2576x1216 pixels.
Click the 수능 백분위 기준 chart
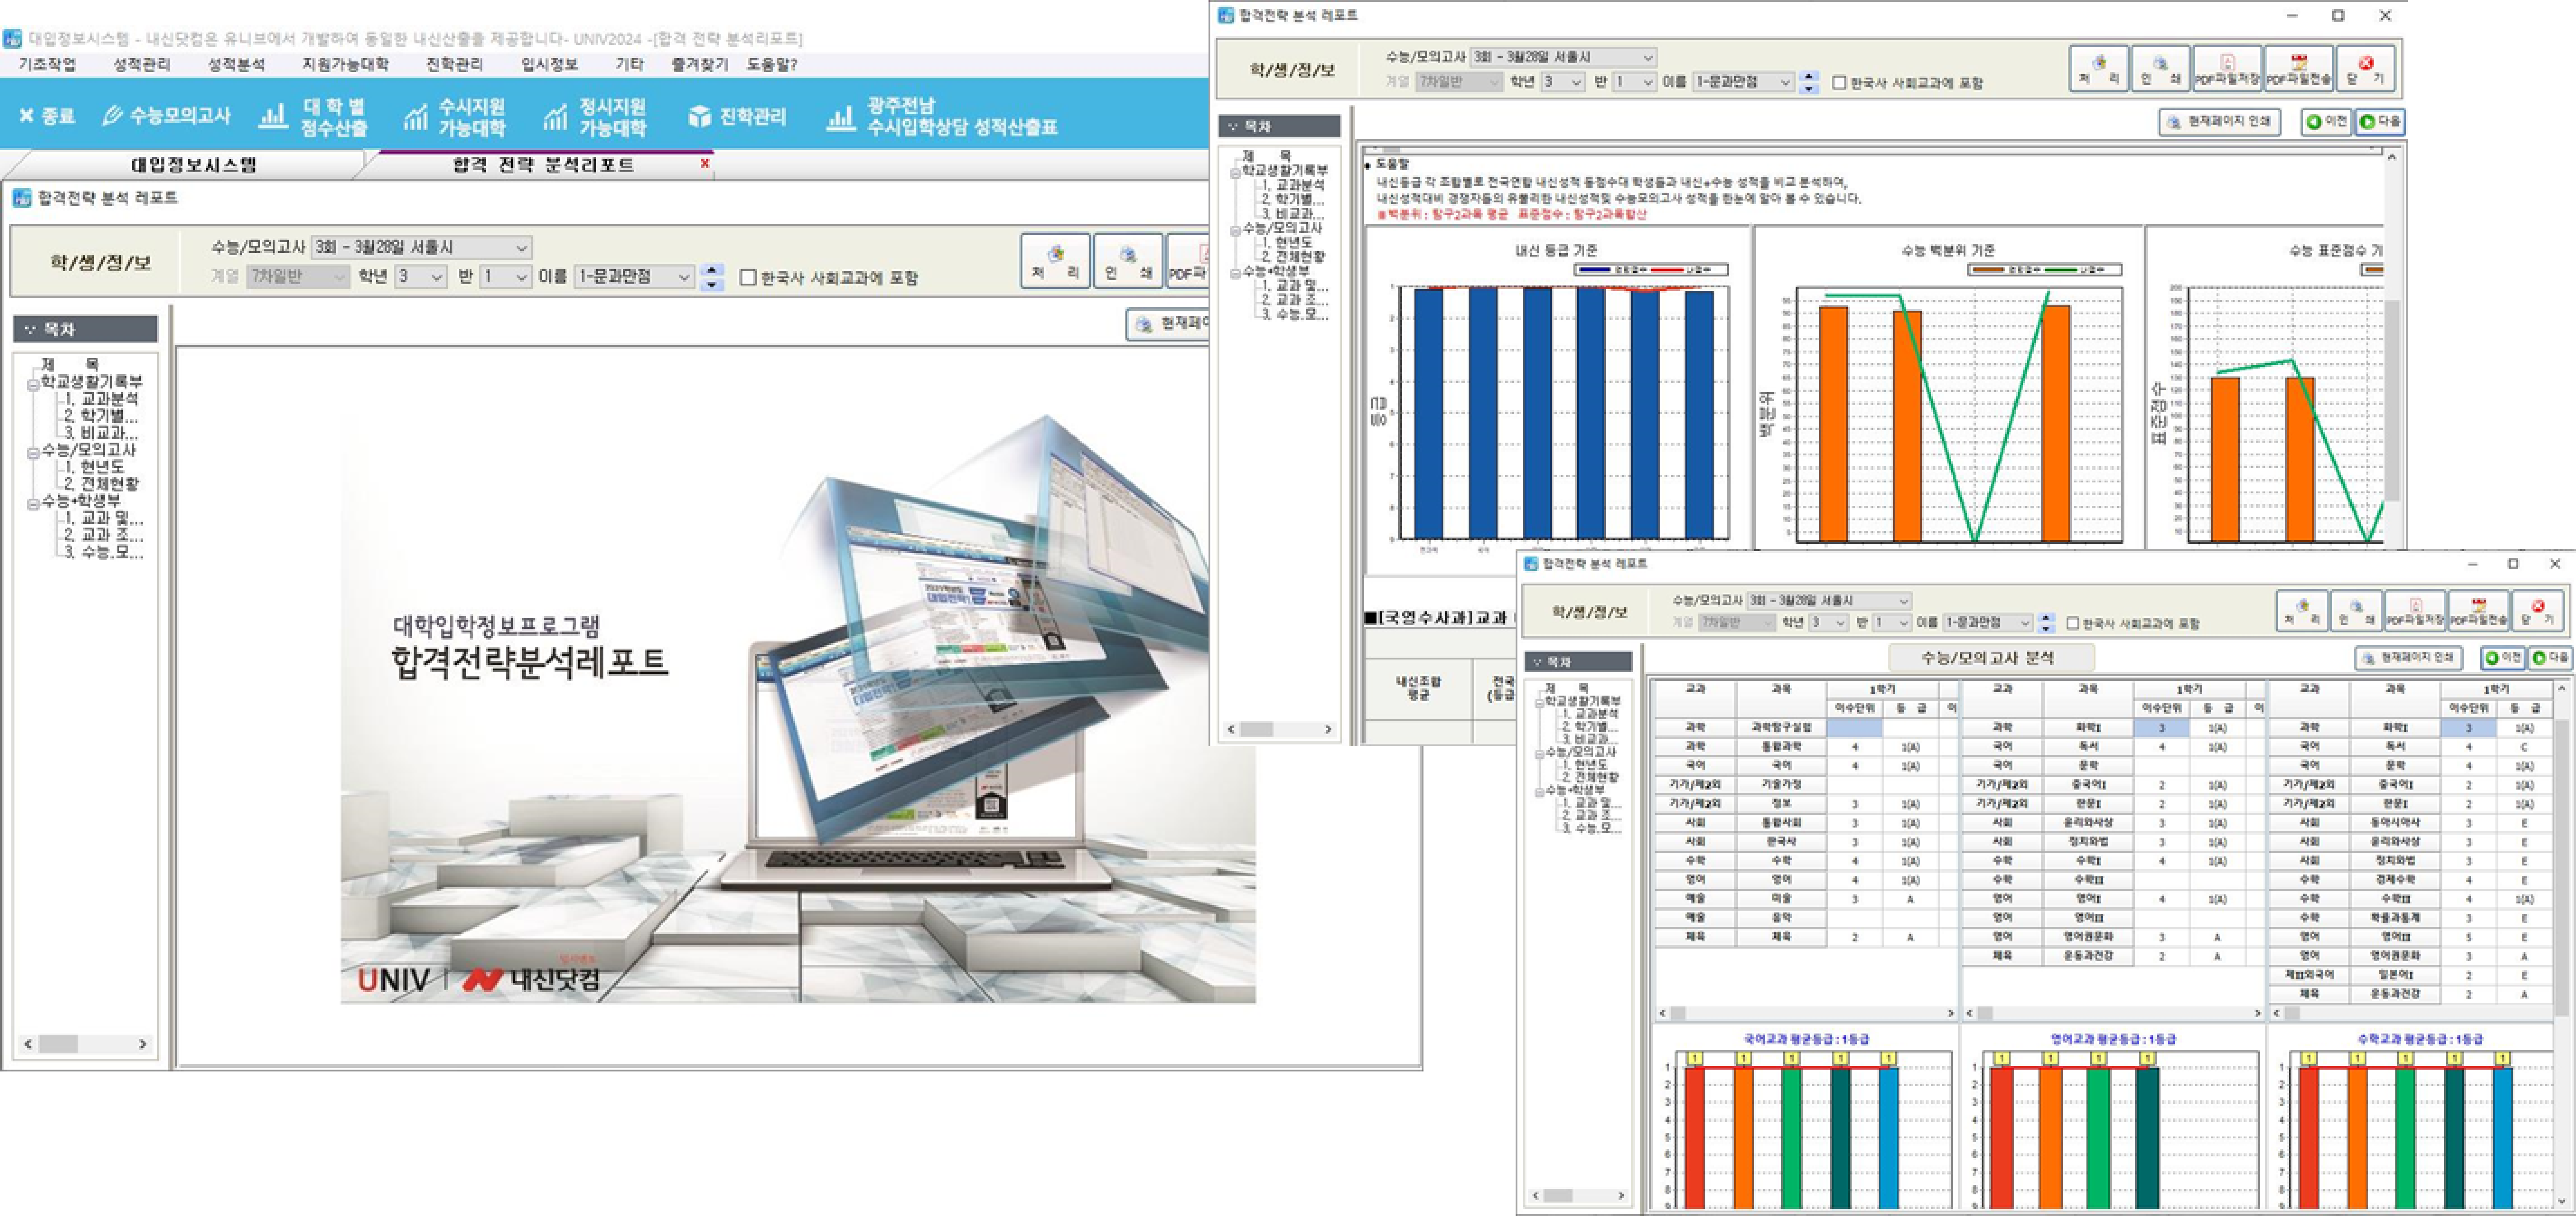pyautogui.click(x=1948, y=388)
